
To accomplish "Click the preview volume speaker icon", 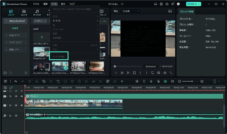I will pos(165,73).
